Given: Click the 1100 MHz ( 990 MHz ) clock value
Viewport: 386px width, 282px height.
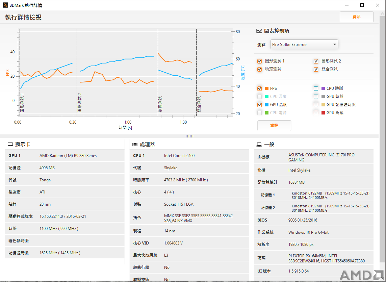Looking at the screenshot, I should [59, 229].
